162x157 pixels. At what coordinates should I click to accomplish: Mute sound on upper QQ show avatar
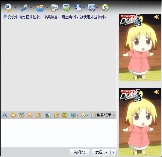pyautogui.click(x=157, y=17)
